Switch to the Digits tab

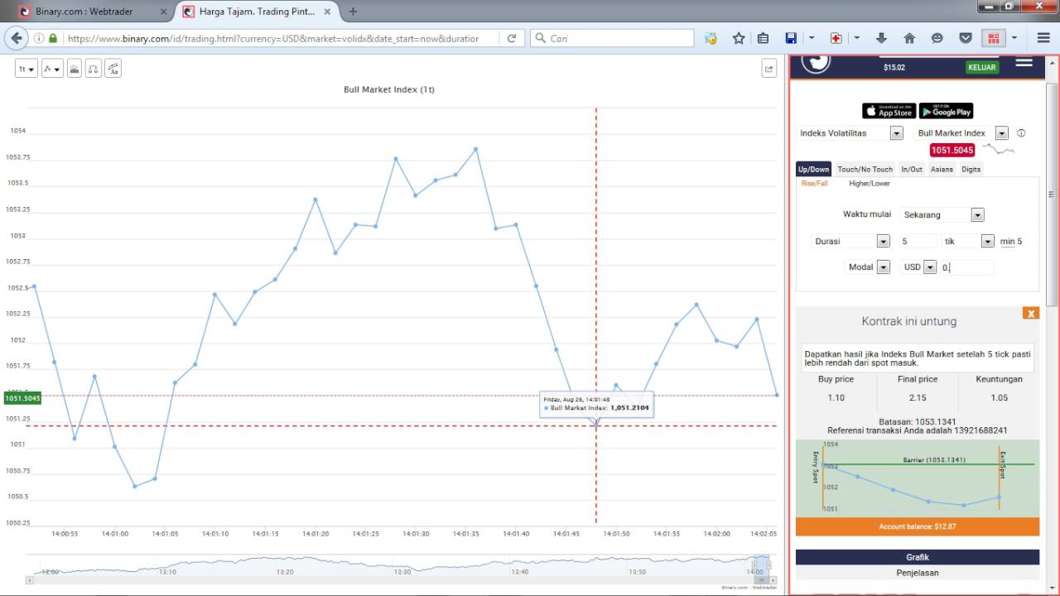click(971, 169)
